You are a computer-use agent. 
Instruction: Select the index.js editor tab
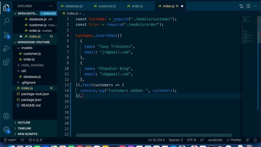pyautogui.click(x=168, y=6)
